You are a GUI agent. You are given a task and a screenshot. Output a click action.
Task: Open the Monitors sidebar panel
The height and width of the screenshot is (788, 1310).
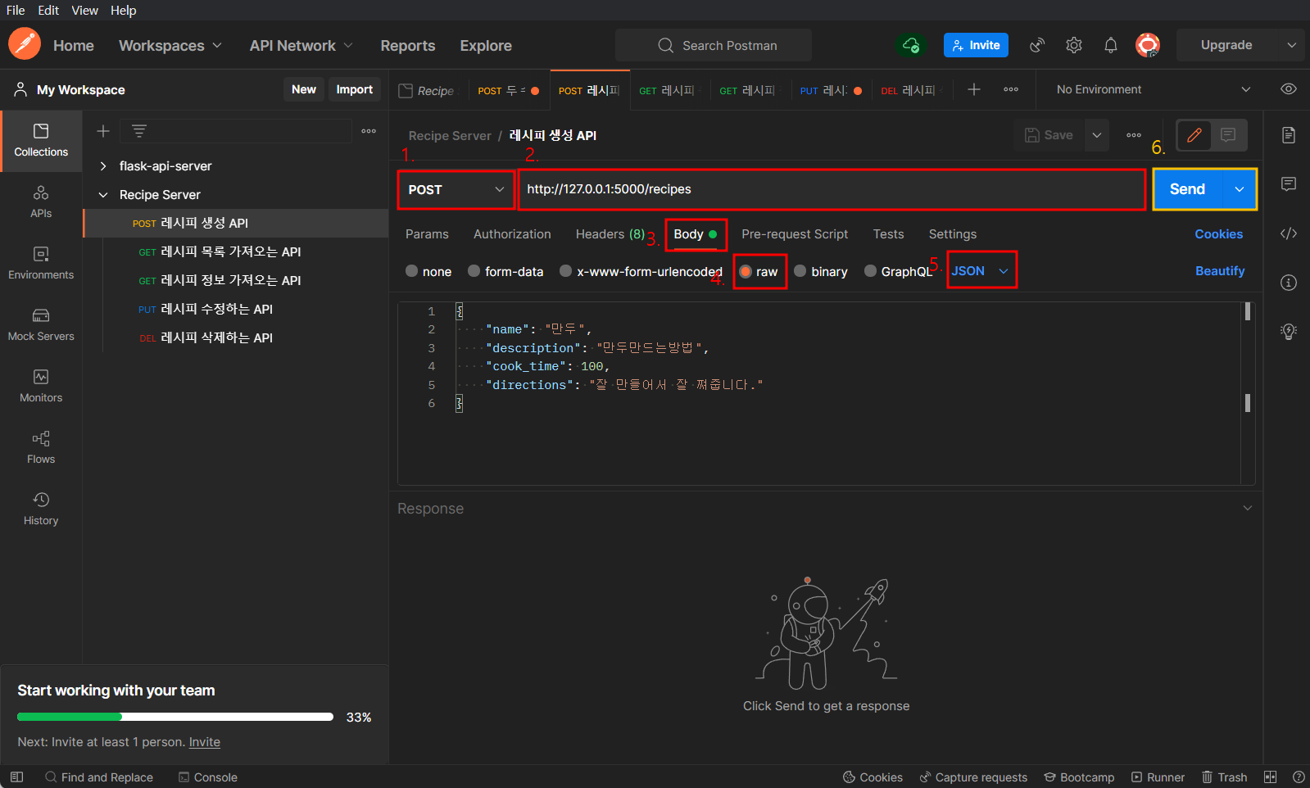point(41,387)
